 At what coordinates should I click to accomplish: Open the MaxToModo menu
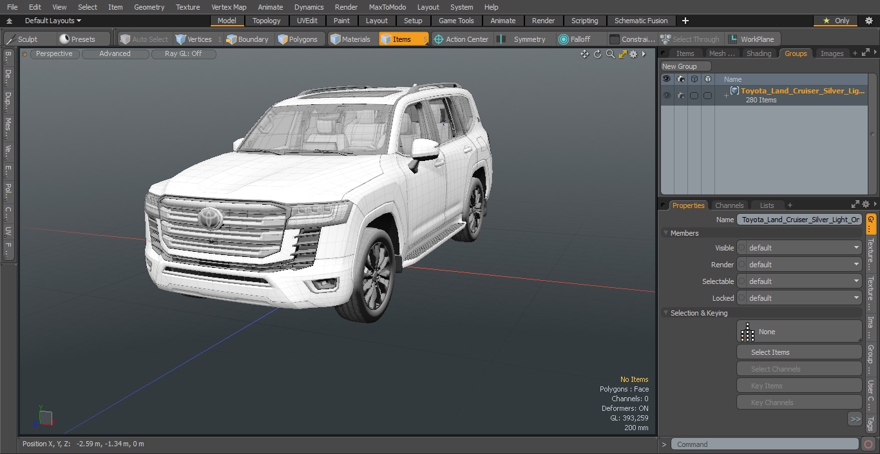tap(387, 7)
